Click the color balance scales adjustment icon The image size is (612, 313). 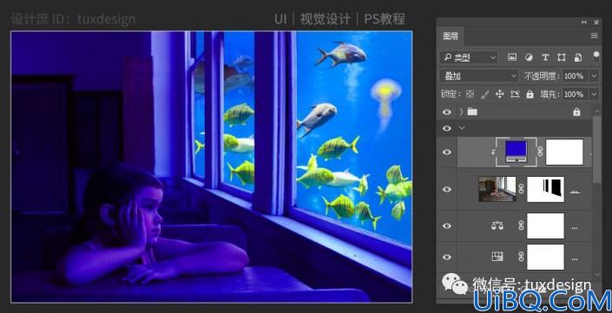pos(497,225)
